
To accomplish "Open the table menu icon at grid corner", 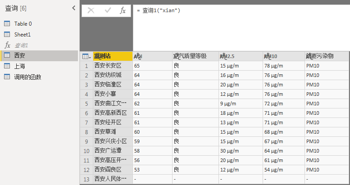I will 86,56.
